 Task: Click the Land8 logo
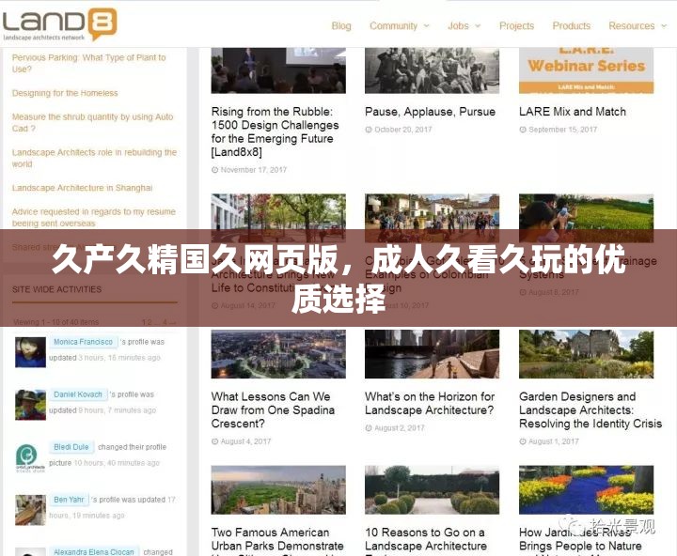pyautogui.click(x=59, y=24)
